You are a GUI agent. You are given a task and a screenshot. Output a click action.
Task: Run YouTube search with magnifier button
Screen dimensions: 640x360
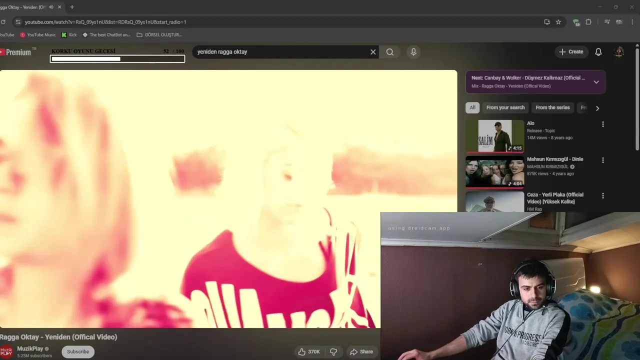[390, 52]
